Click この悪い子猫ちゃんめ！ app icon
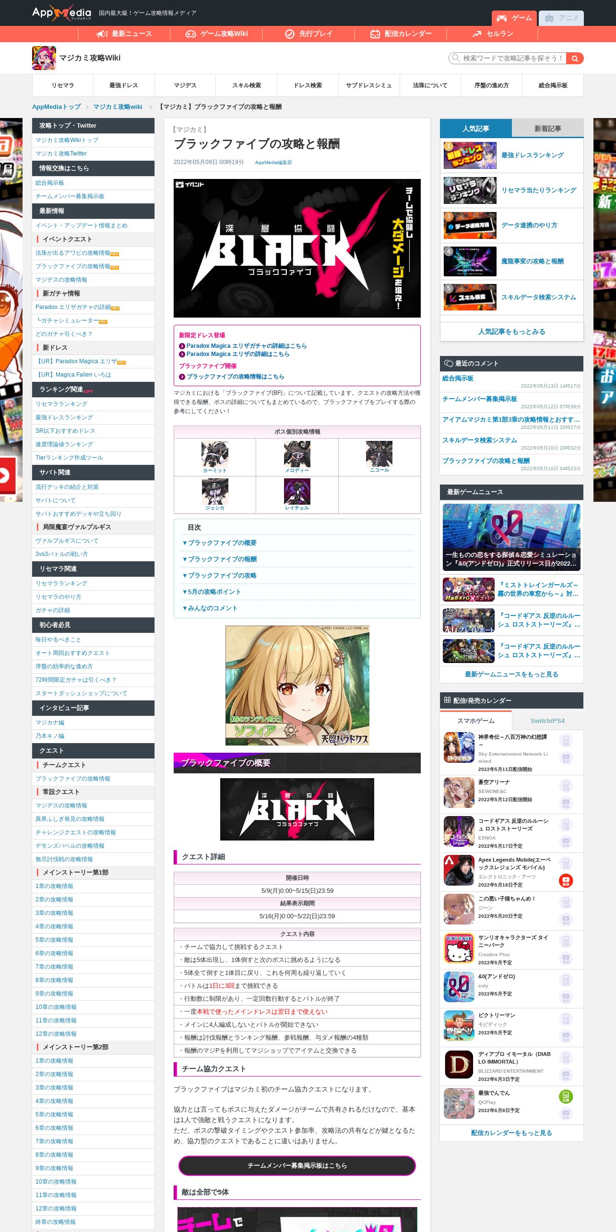616x1232 pixels. [x=459, y=909]
